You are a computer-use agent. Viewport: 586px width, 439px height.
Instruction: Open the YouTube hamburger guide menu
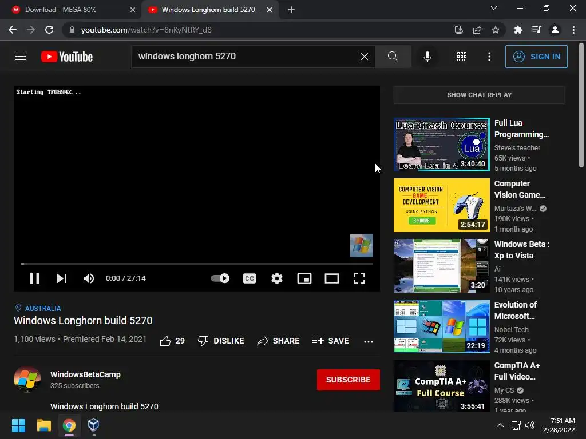[x=21, y=57]
